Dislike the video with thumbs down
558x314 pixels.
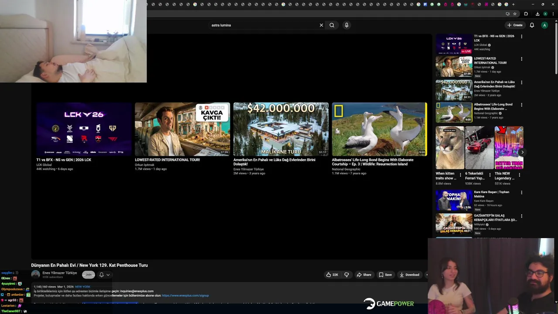[x=347, y=275]
